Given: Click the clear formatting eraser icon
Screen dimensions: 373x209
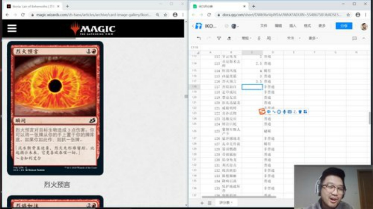Looking at the screenshot, I should 229,38.
